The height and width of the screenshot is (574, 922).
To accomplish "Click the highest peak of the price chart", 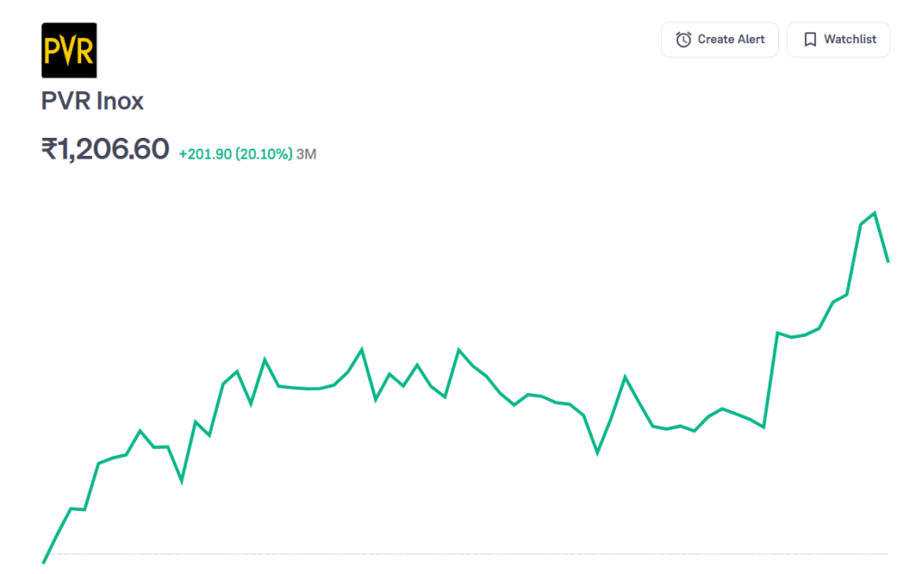I will (874, 214).
